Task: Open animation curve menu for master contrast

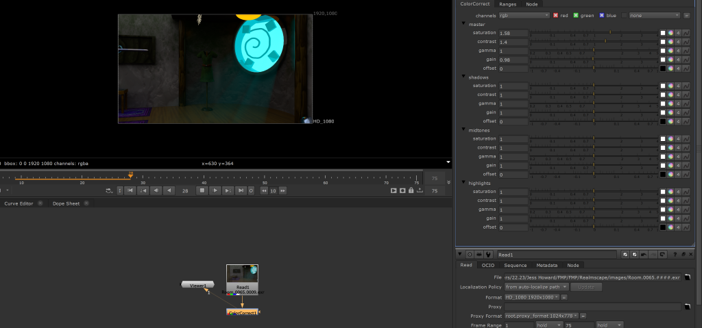Action: click(x=686, y=42)
